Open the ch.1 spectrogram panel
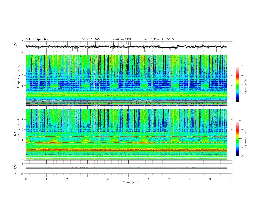 point(126,80)
